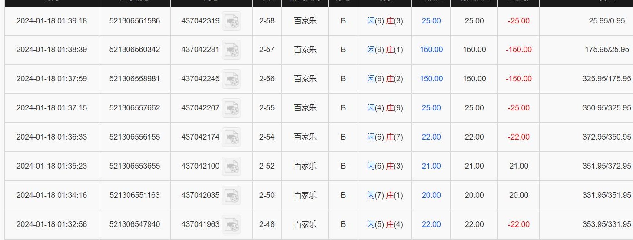Viewport: 633px width, 240px height.
Task: Click round number 437042319
Action: (x=200, y=20)
